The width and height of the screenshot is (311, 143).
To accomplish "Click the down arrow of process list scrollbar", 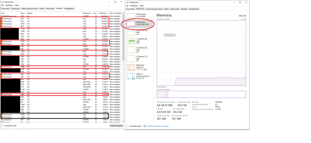I will pos(123,121).
